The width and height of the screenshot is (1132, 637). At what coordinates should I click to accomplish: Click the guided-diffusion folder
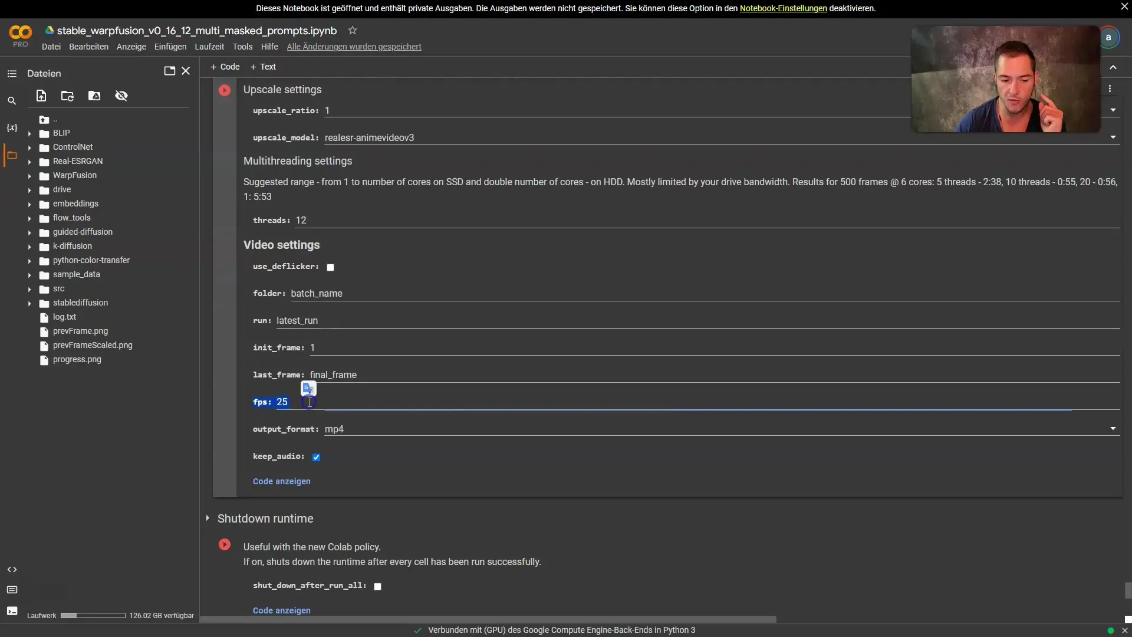point(83,232)
